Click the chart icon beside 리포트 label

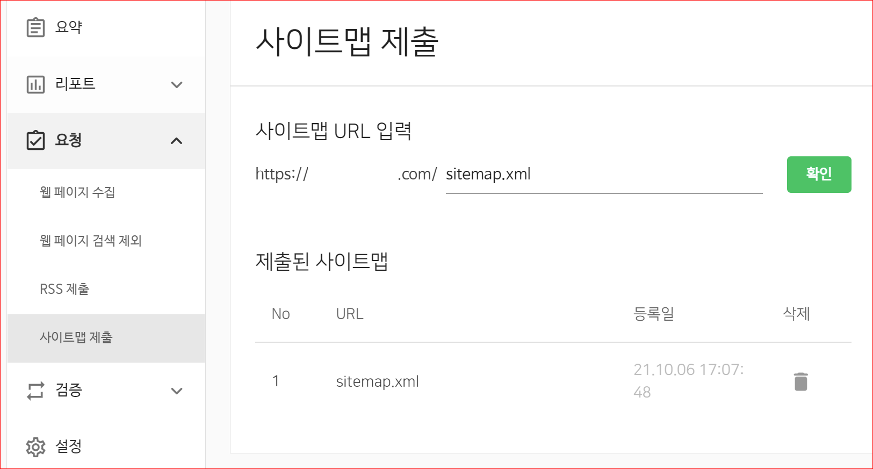[35, 84]
